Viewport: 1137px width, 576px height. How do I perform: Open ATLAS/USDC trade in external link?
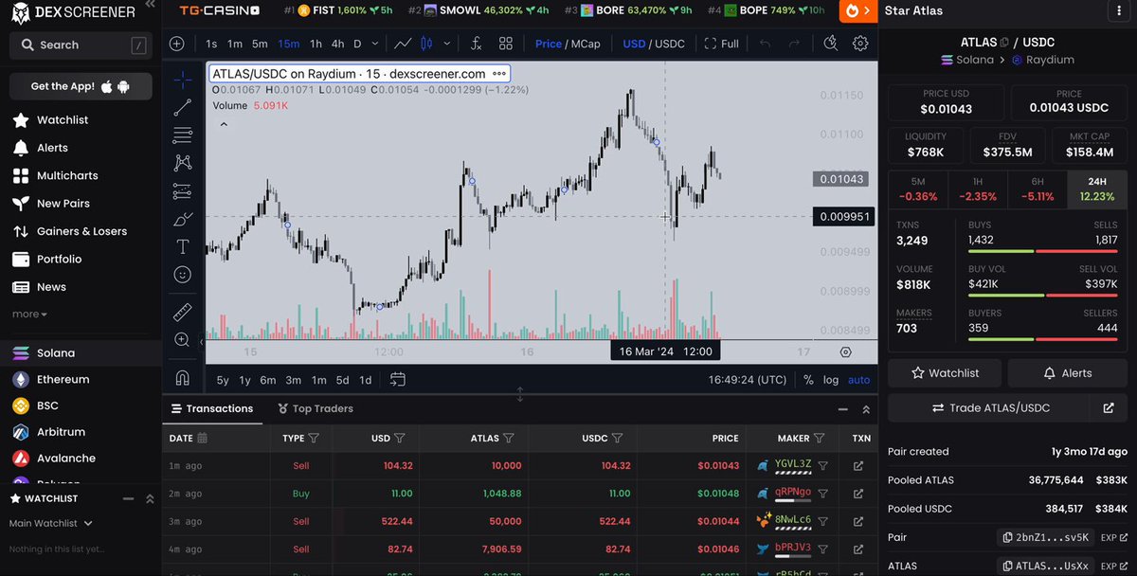[x=1108, y=407]
